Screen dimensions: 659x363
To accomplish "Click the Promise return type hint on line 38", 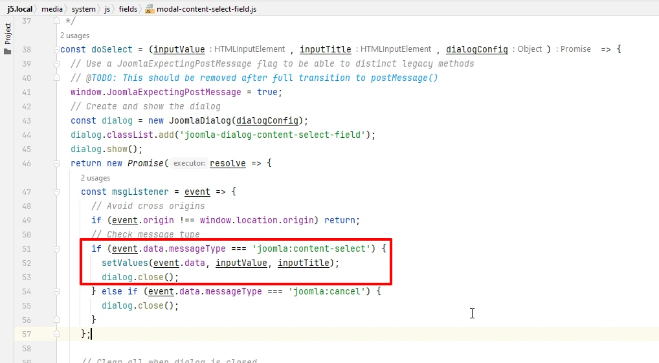I will pos(575,49).
